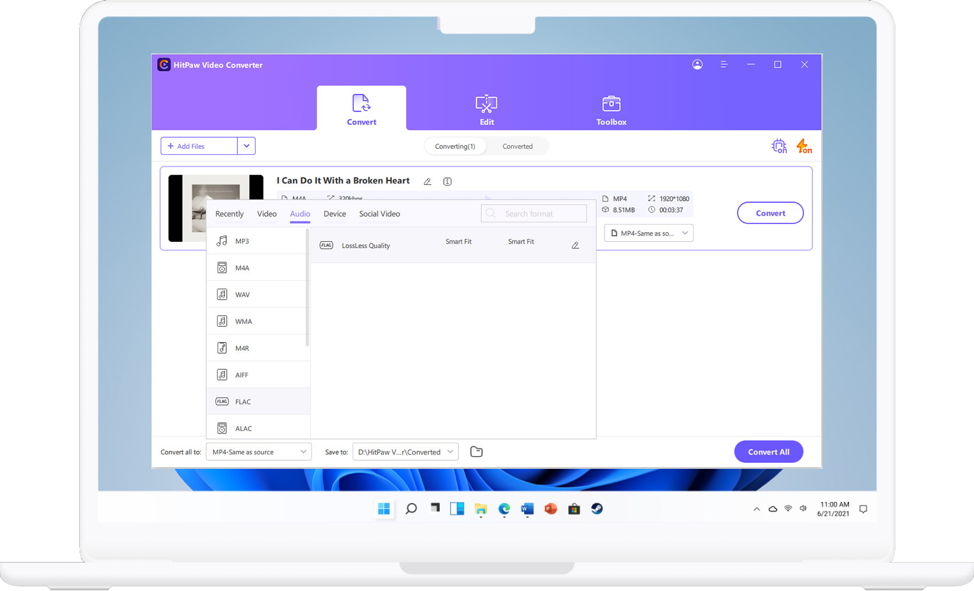Choose AIFF format icon

(x=222, y=375)
